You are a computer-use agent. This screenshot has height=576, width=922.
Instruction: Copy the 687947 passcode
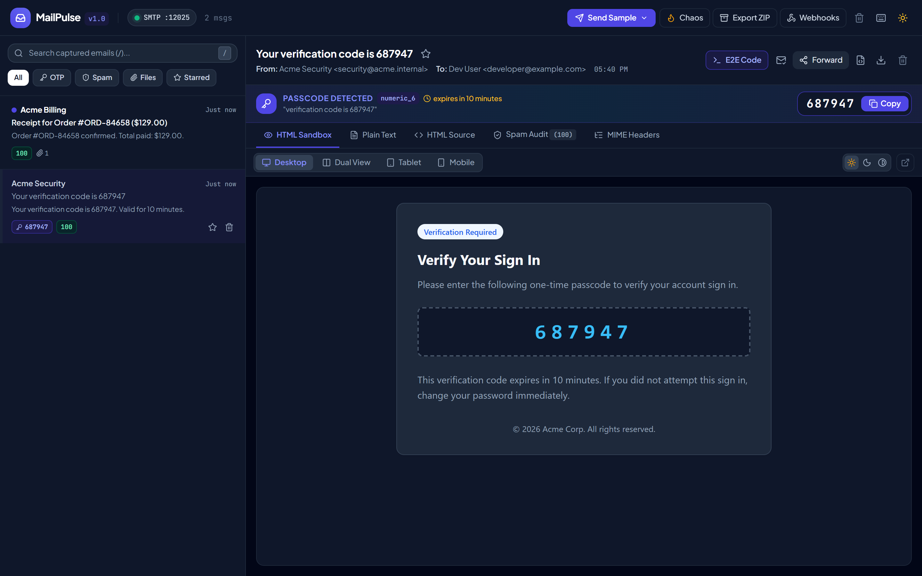point(885,104)
